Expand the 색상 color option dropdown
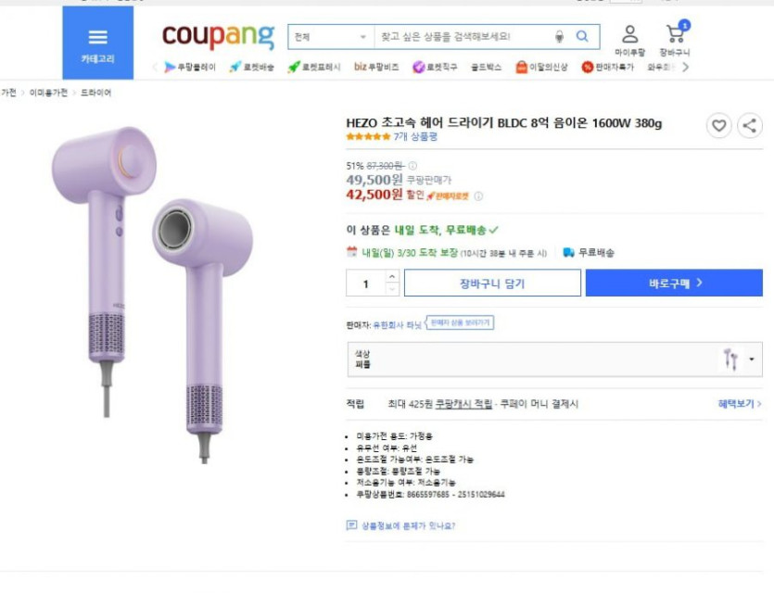Screen dimensions: 774x593 tap(751, 360)
